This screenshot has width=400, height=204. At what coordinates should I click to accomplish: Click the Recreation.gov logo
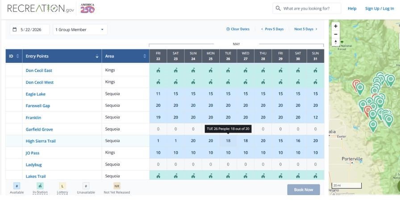click(41, 8)
